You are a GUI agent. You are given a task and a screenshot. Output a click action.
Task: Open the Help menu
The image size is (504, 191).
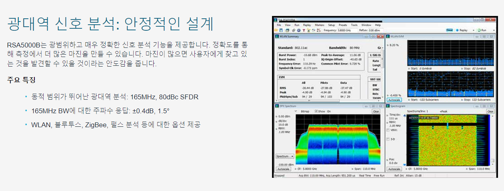pos(378,25)
